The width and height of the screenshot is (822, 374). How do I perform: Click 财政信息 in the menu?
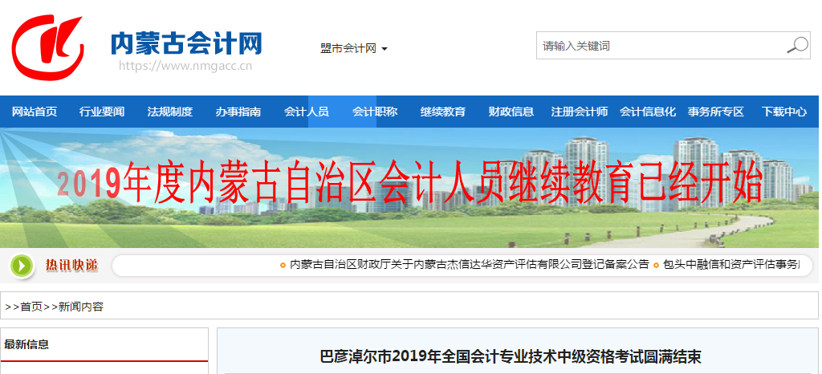pos(511,112)
